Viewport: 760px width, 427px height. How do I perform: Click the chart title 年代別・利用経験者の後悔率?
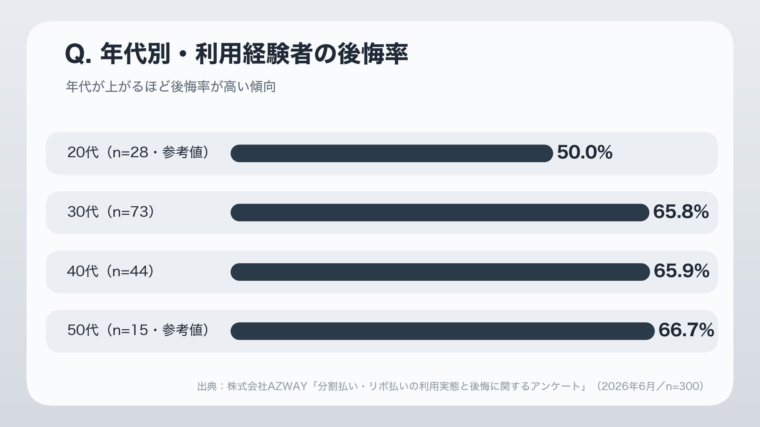pos(254,53)
